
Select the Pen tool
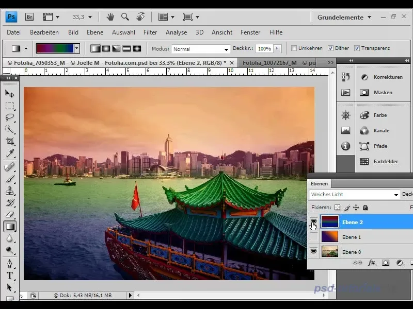pos(10,264)
